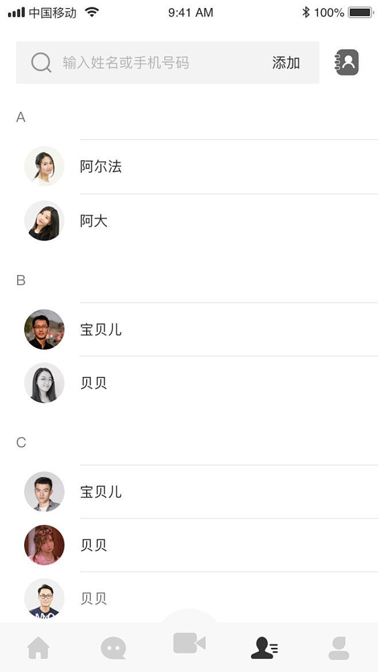378x672 pixels.
Task: Start a video call with camera icon
Action: click(190, 643)
